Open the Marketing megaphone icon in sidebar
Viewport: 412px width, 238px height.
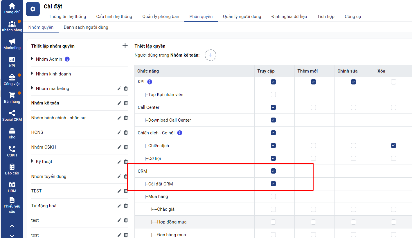point(12,42)
